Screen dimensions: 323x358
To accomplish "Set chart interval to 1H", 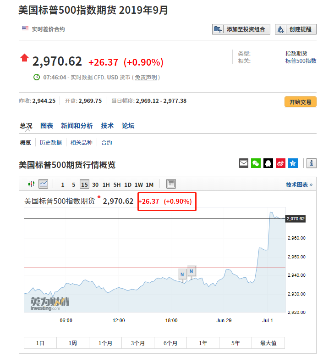I will tap(106, 185).
